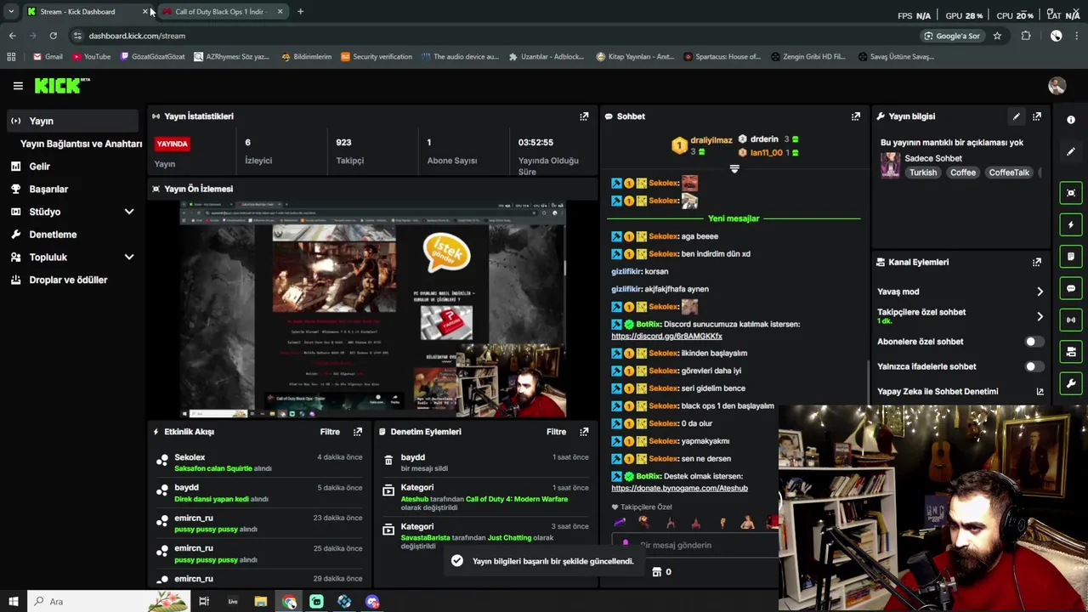Open the profile avatar menu

point(1057,86)
